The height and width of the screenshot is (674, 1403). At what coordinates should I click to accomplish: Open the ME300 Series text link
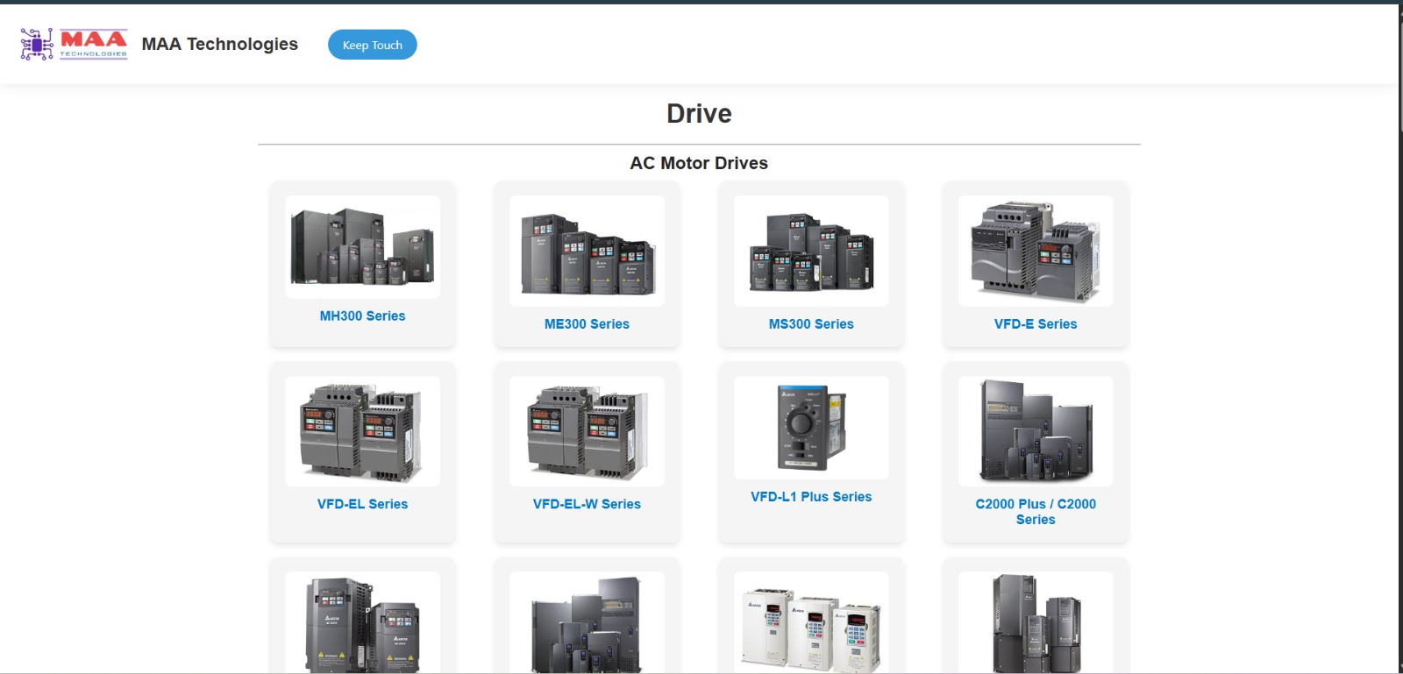pos(587,324)
